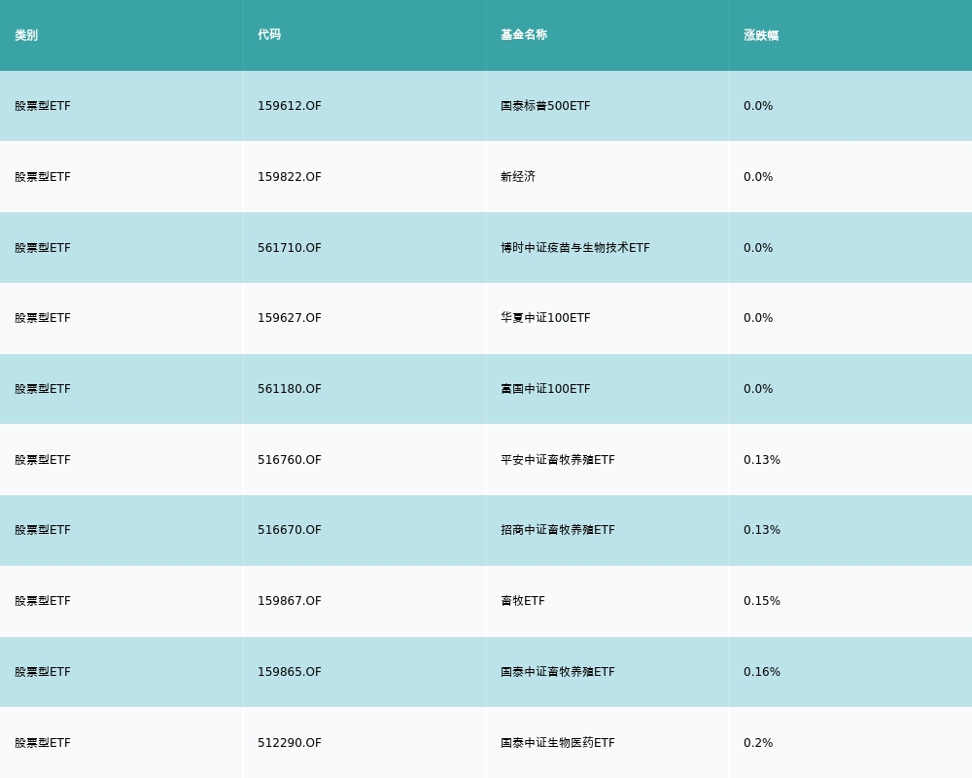Click 0.0% in the 159822.OF row

point(758,176)
